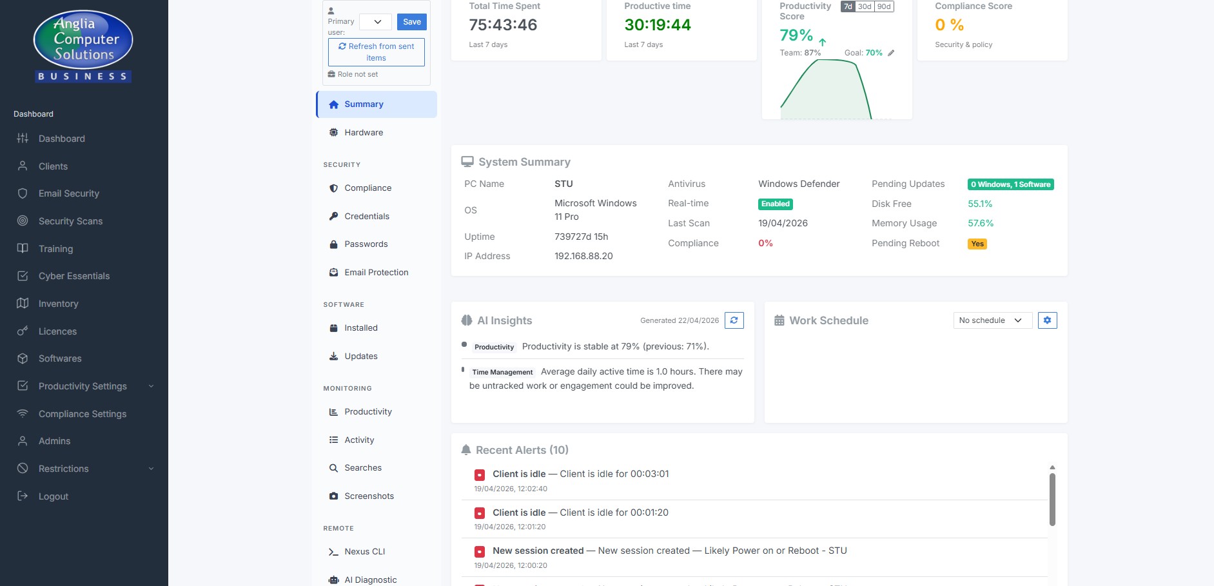Open the No schedule dropdown
Screen dimensions: 1214x586
pyautogui.click(x=992, y=320)
